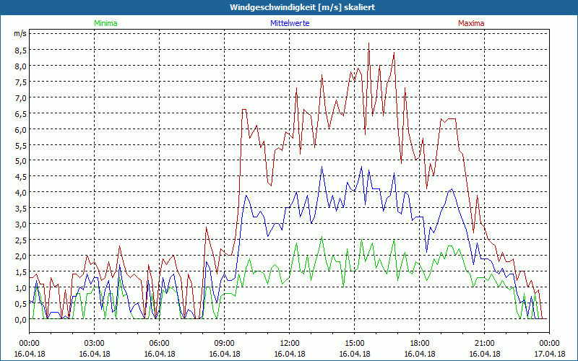The width and height of the screenshot is (578, 361).
Task: Click the 1,0 y-axis value
Action: [x=20, y=287]
